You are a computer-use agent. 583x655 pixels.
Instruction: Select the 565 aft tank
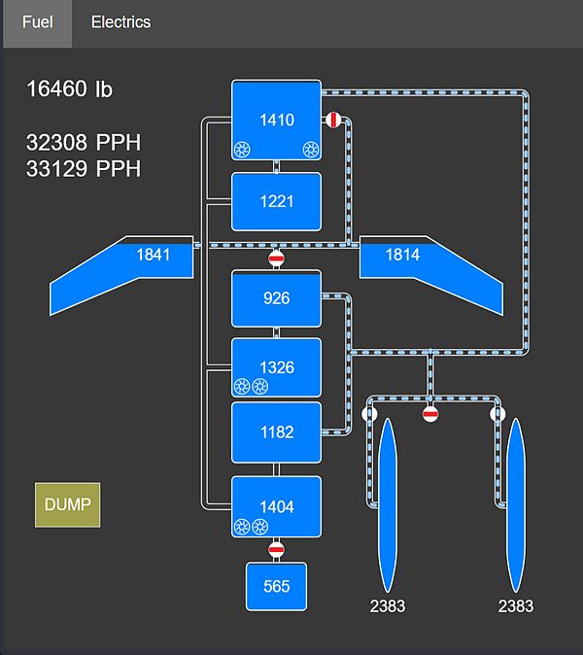pos(277,587)
